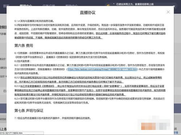
Task: Close the 直播协议 dialog with the X
Action: click(168, 12)
